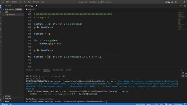Select main.py in the Explorer tree

point(12,15)
